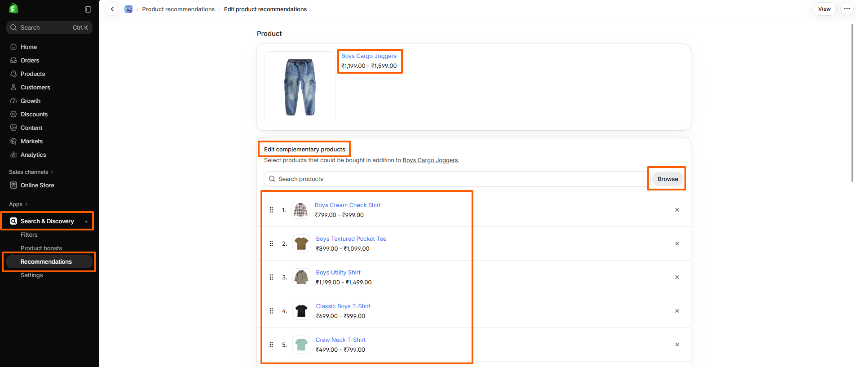Viewport: 856px width, 367px height.
Task: Remove Boys Utility Shirt with its X
Action: coord(677,277)
